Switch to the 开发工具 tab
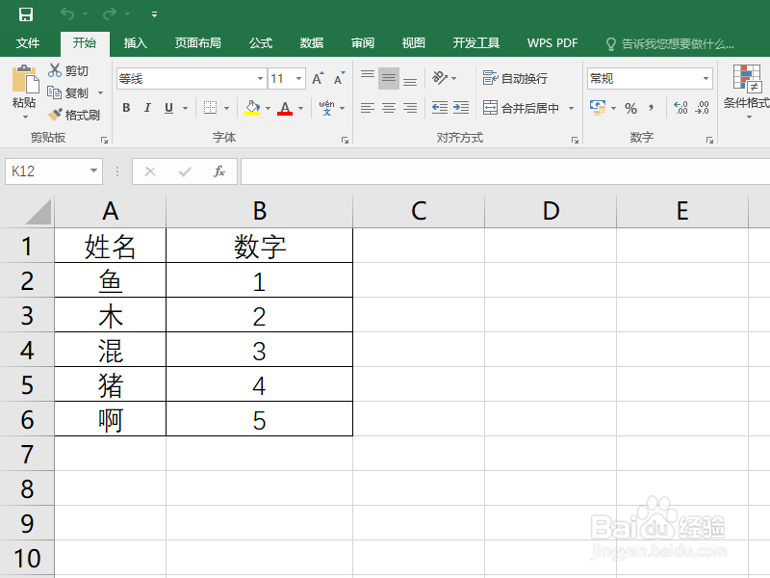770x578 pixels. [x=475, y=43]
